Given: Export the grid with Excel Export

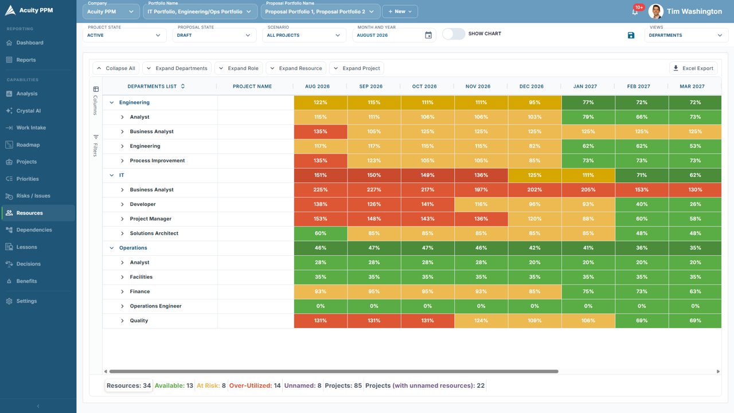Looking at the screenshot, I should [694, 68].
